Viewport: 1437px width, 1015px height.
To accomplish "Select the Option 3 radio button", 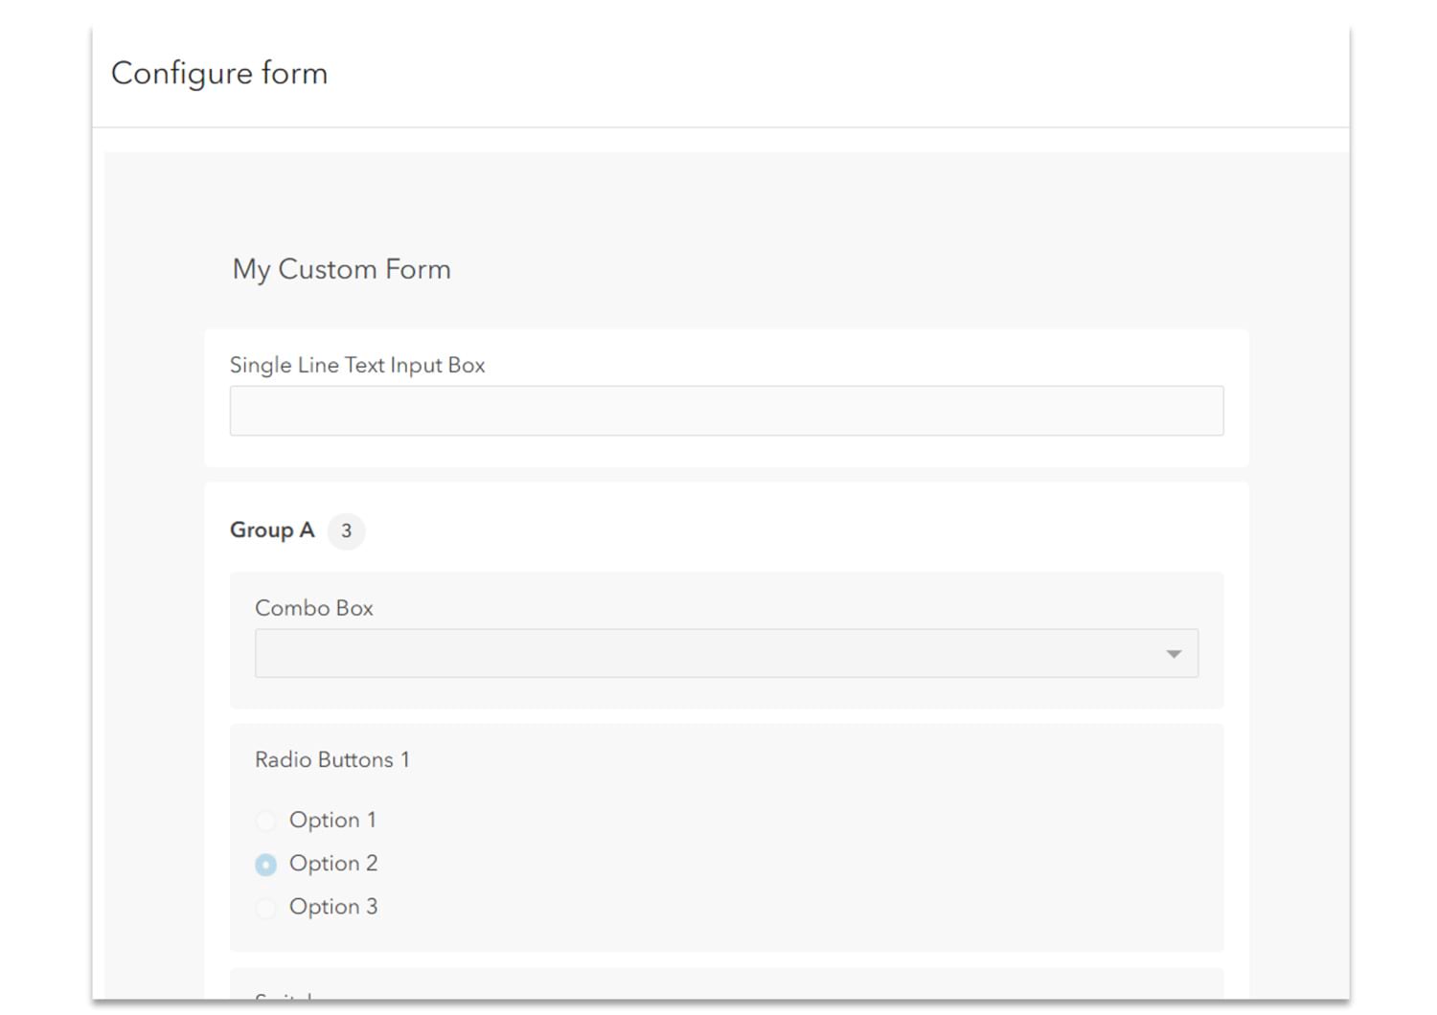I will coord(265,907).
